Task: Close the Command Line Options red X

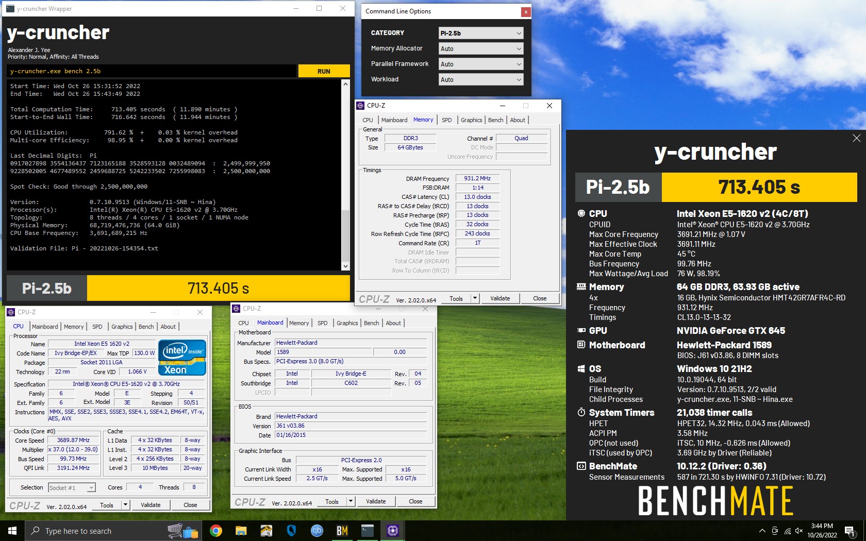Action: [x=525, y=11]
